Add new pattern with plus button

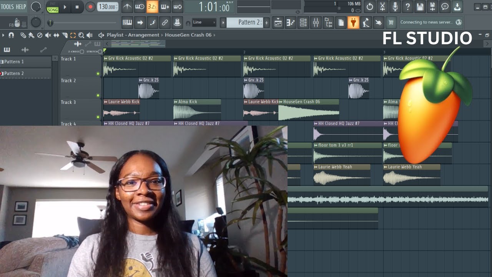point(266,22)
